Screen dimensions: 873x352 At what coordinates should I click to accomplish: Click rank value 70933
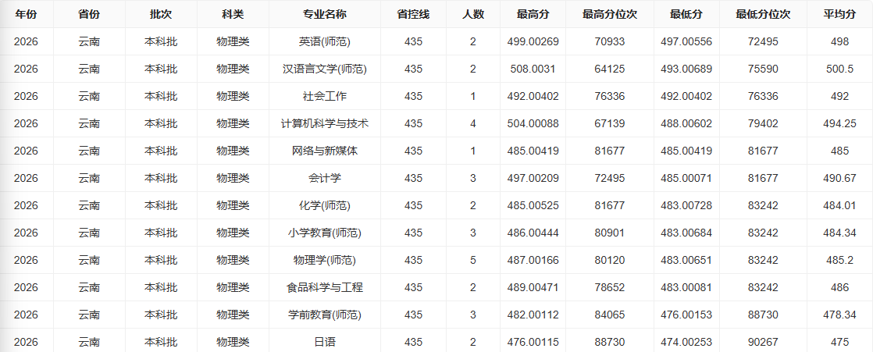coord(610,41)
